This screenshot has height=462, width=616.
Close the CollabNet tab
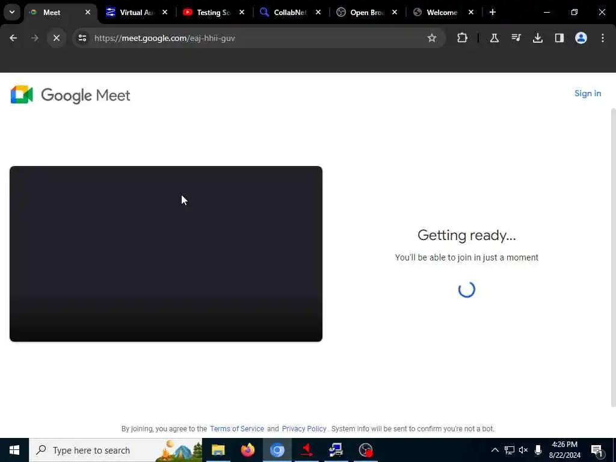point(318,13)
